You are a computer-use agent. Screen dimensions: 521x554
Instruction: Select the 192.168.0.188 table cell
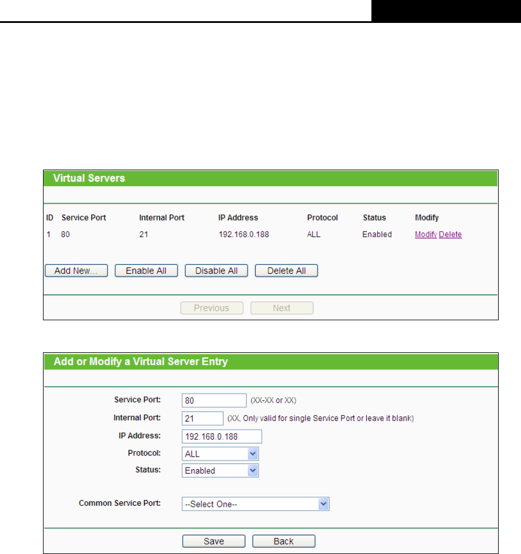(244, 234)
